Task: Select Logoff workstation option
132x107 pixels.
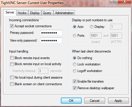Action: [x=75, y=71]
